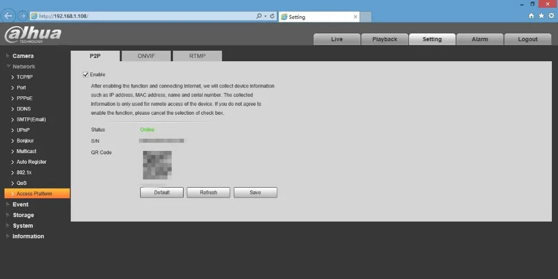Minimize the browser window
Screen dimensions: 558x279
coord(522,4)
